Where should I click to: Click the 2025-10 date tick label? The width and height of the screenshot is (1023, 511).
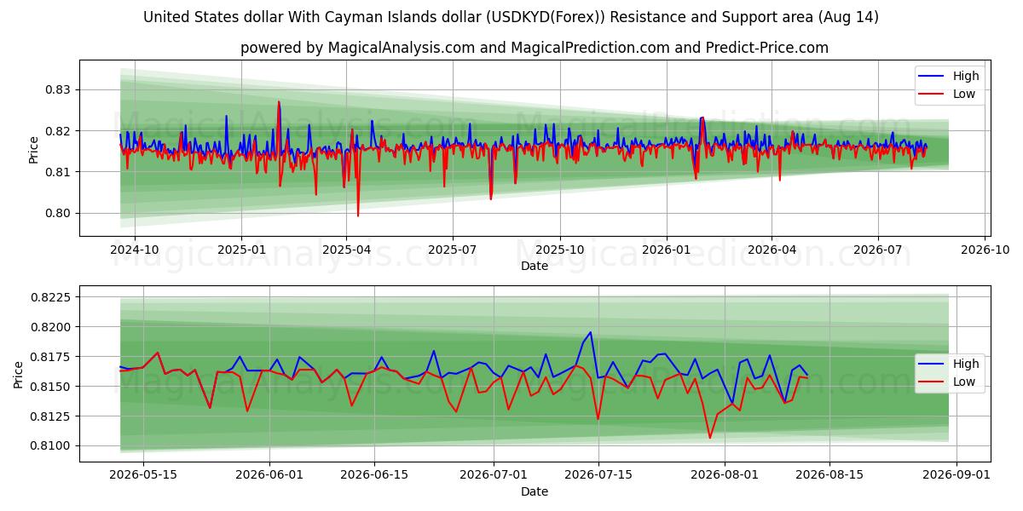click(x=560, y=251)
